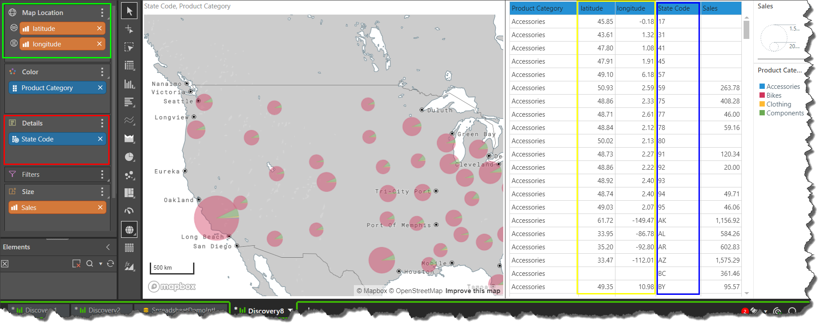824x328 pixels.
Task: Remove the latitude chip from Map Location
Action: pos(99,28)
